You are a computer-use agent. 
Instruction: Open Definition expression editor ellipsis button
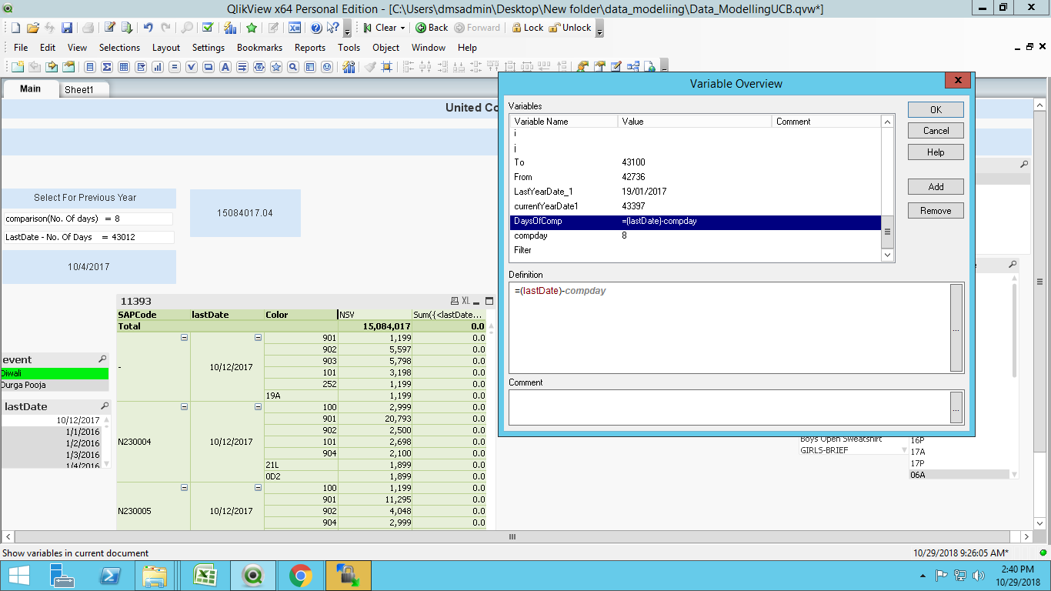point(956,329)
